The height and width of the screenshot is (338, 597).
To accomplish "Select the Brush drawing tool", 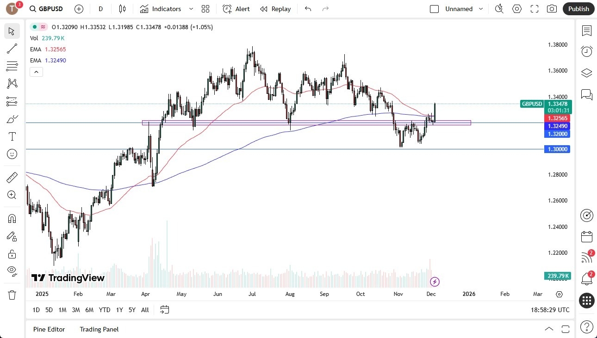I will click(x=12, y=119).
